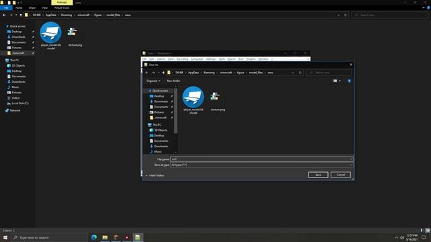This screenshot has width=431, height=242.
Task: Open the Organize dropdown in Save As
Action: click(153, 81)
